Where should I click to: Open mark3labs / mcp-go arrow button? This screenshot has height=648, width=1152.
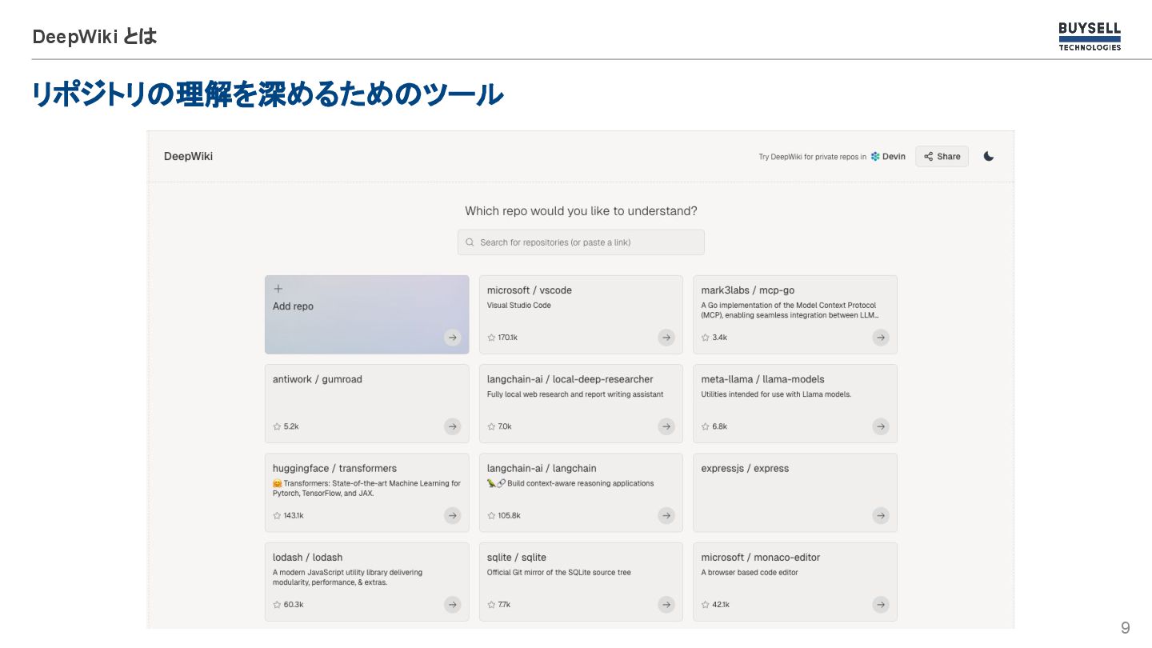pos(881,338)
